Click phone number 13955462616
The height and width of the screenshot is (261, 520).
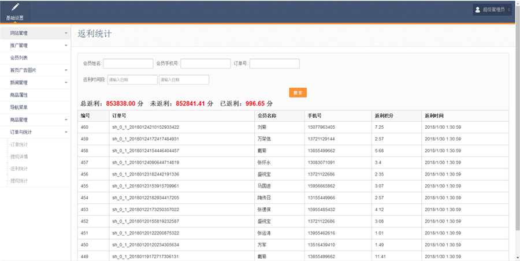click(x=321, y=233)
